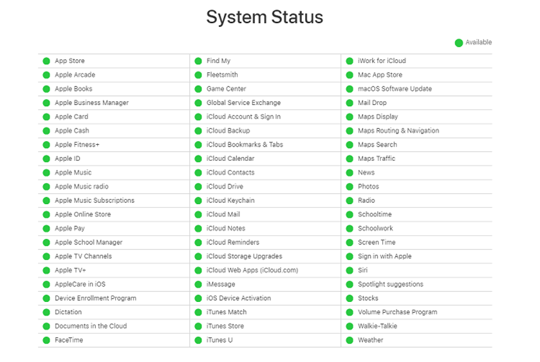This screenshot has width=540, height=362.
Task: Click the status dot beside FaceTime
Action: (46, 340)
